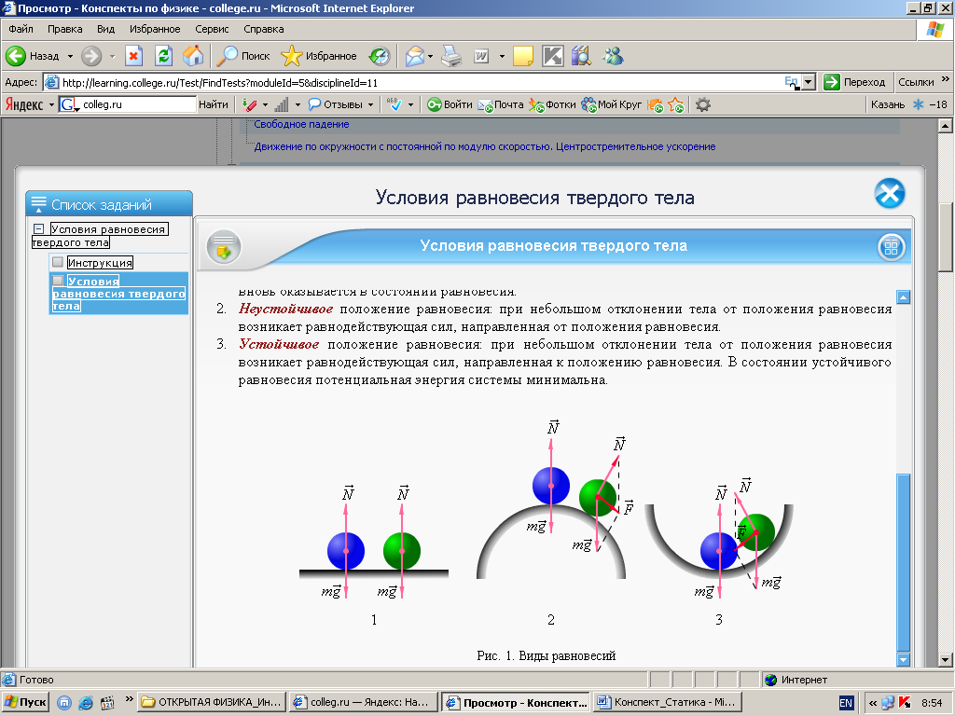Open Фотки in the Yandex bar
Viewport: 955px width, 716px height.
(552, 104)
